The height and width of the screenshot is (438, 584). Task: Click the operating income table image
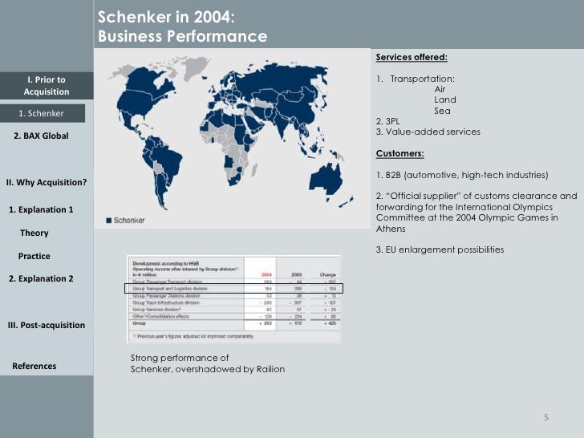(233, 299)
